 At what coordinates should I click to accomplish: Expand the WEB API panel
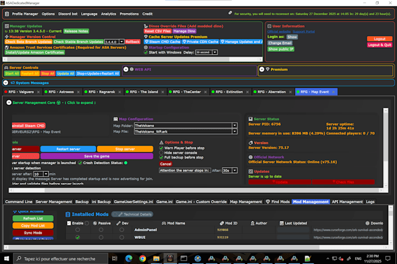(x=126, y=69)
